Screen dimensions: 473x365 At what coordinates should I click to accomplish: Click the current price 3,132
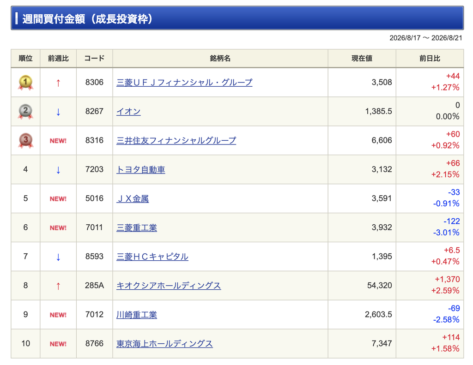[382, 169]
